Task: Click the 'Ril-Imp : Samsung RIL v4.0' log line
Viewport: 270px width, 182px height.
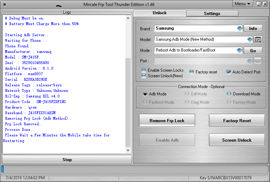Action: click(32, 96)
